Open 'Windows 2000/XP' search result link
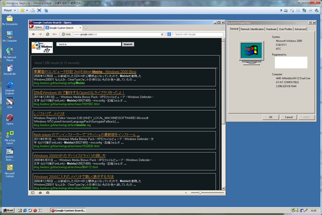Image resolution: width=322 pixels, height=215 pixels. click(70, 156)
